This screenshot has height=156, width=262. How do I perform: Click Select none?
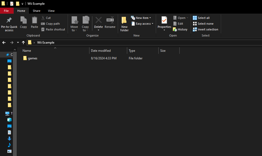(203, 24)
